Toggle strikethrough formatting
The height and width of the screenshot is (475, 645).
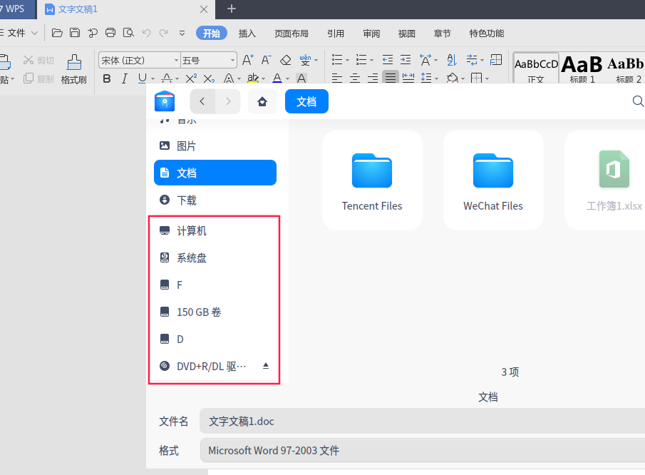point(167,78)
